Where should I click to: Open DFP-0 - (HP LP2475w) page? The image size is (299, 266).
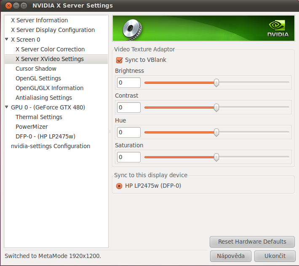[45, 136]
